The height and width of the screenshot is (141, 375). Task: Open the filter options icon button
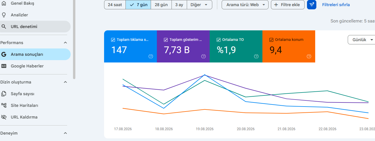[312, 5]
